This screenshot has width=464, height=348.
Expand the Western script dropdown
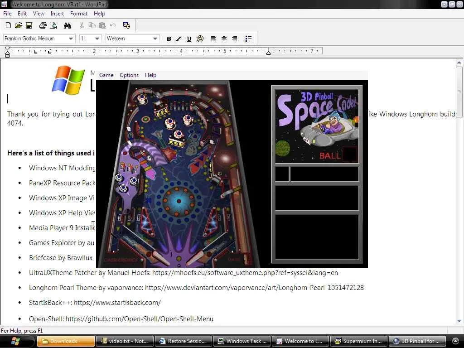[x=155, y=39]
